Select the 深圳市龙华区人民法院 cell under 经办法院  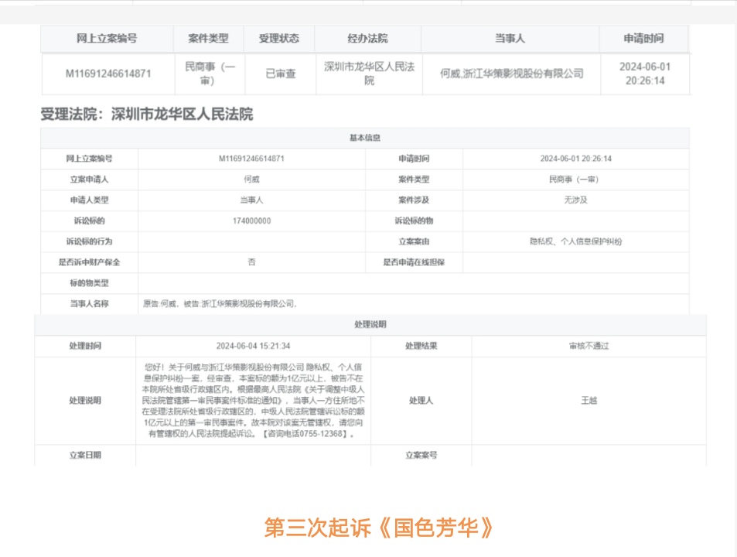(x=369, y=73)
